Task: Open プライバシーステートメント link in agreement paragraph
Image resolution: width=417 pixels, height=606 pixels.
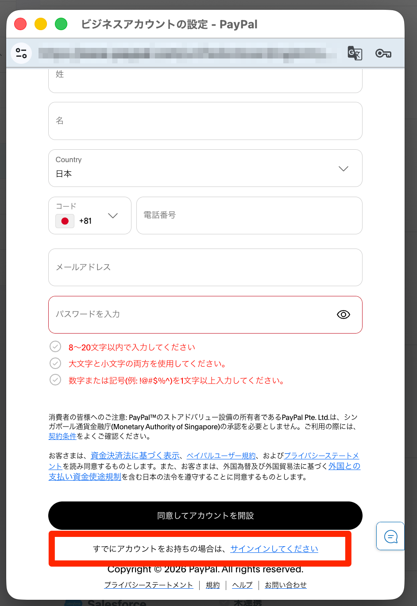Action: pyautogui.click(x=321, y=455)
